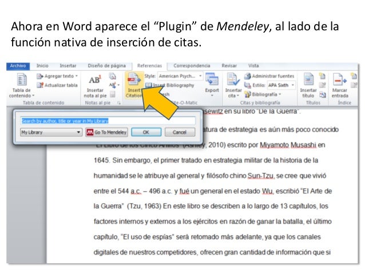Click Agregar texto in Tabla de contenido group

57,76
